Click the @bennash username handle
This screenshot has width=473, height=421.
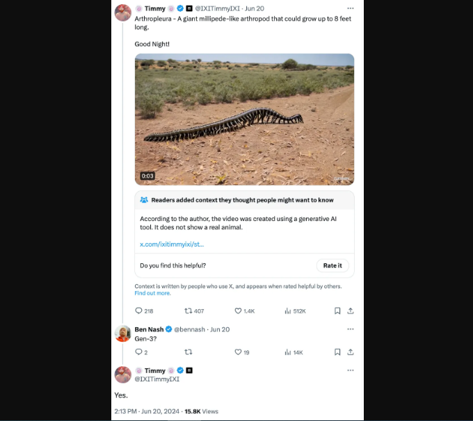coord(189,329)
